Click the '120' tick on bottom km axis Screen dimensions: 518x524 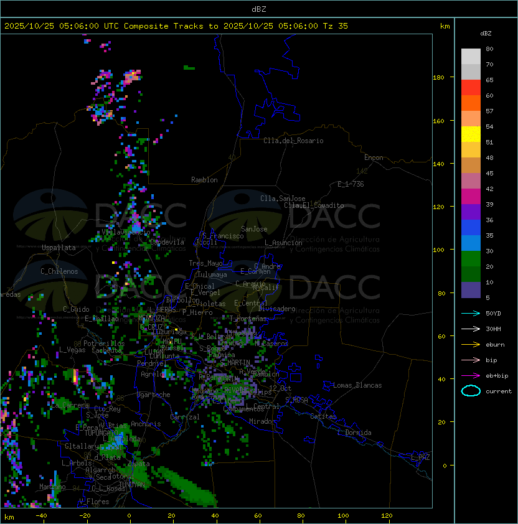tap(387, 516)
